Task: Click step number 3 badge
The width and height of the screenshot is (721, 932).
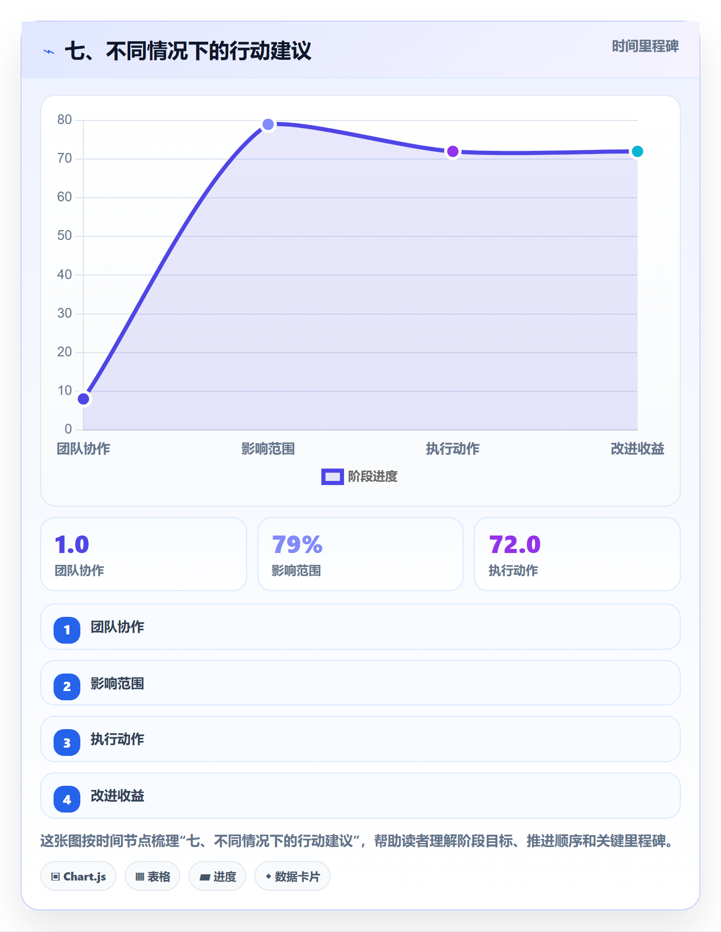Action: click(x=67, y=743)
